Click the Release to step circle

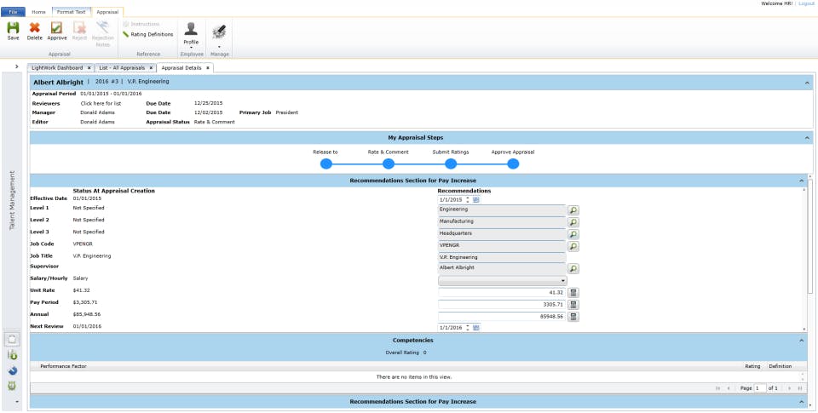pos(326,163)
